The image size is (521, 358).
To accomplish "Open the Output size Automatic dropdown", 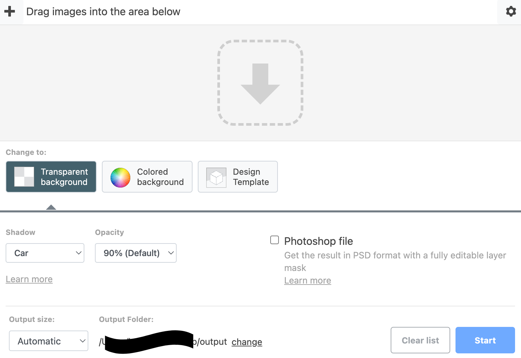I will [49, 341].
